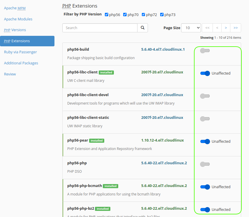Toggle the php73 version filter checkbox

click(x=162, y=15)
